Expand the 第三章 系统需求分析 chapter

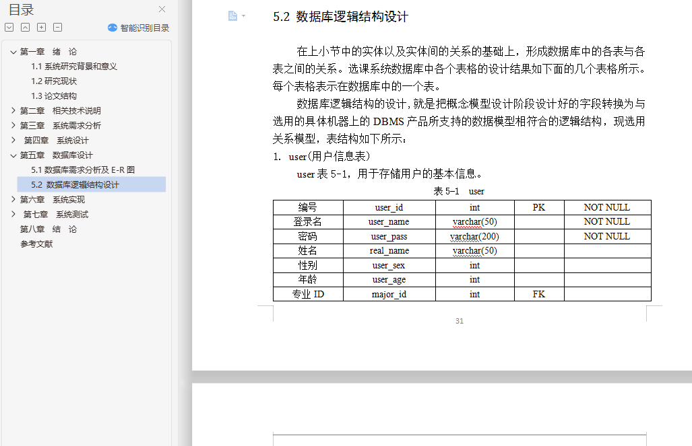tap(13, 126)
